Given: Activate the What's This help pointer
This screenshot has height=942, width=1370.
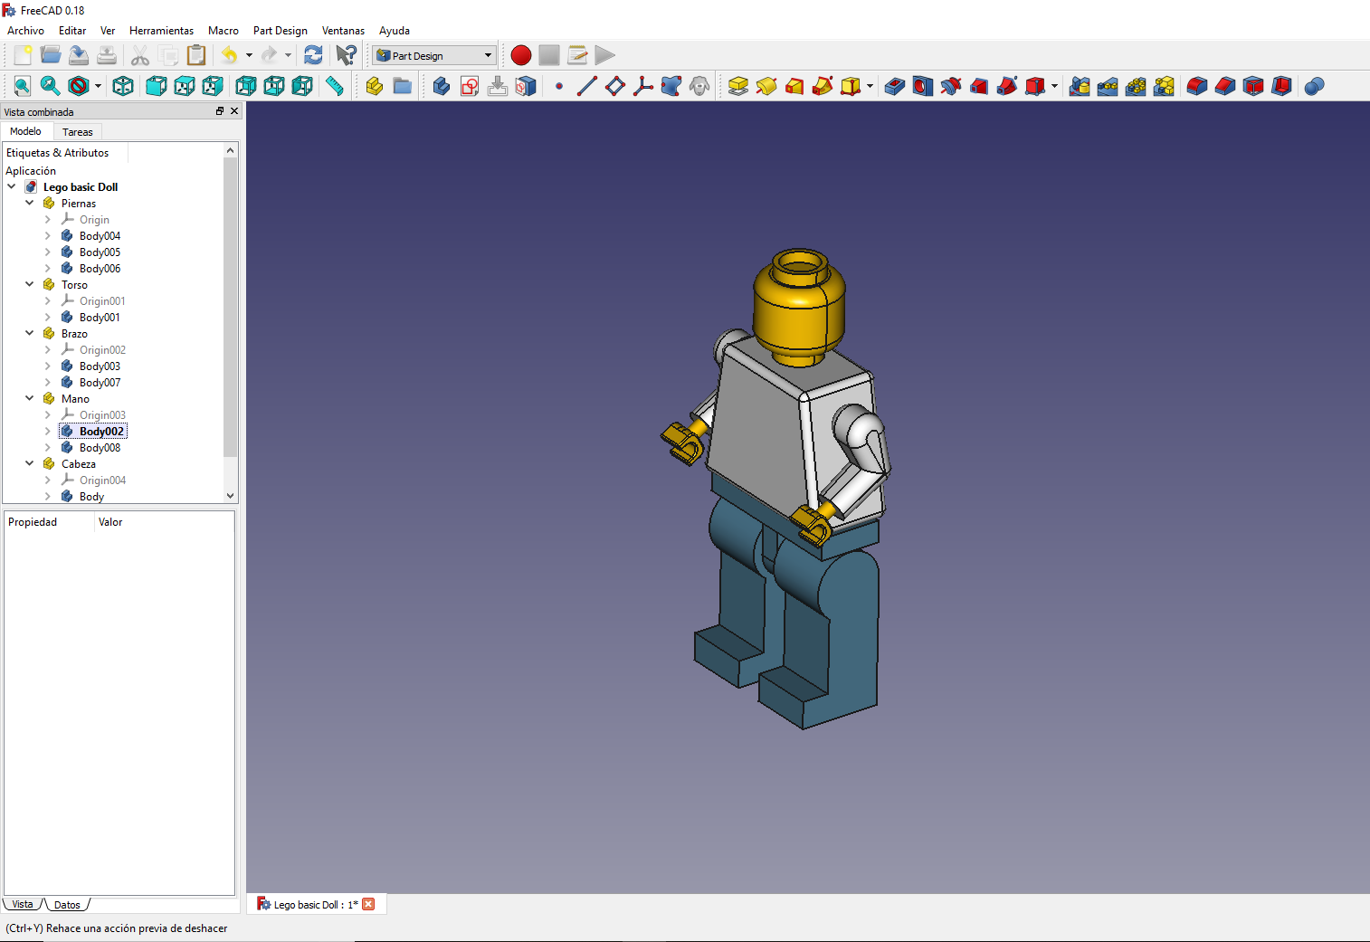Looking at the screenshot, I should point(346,55).
